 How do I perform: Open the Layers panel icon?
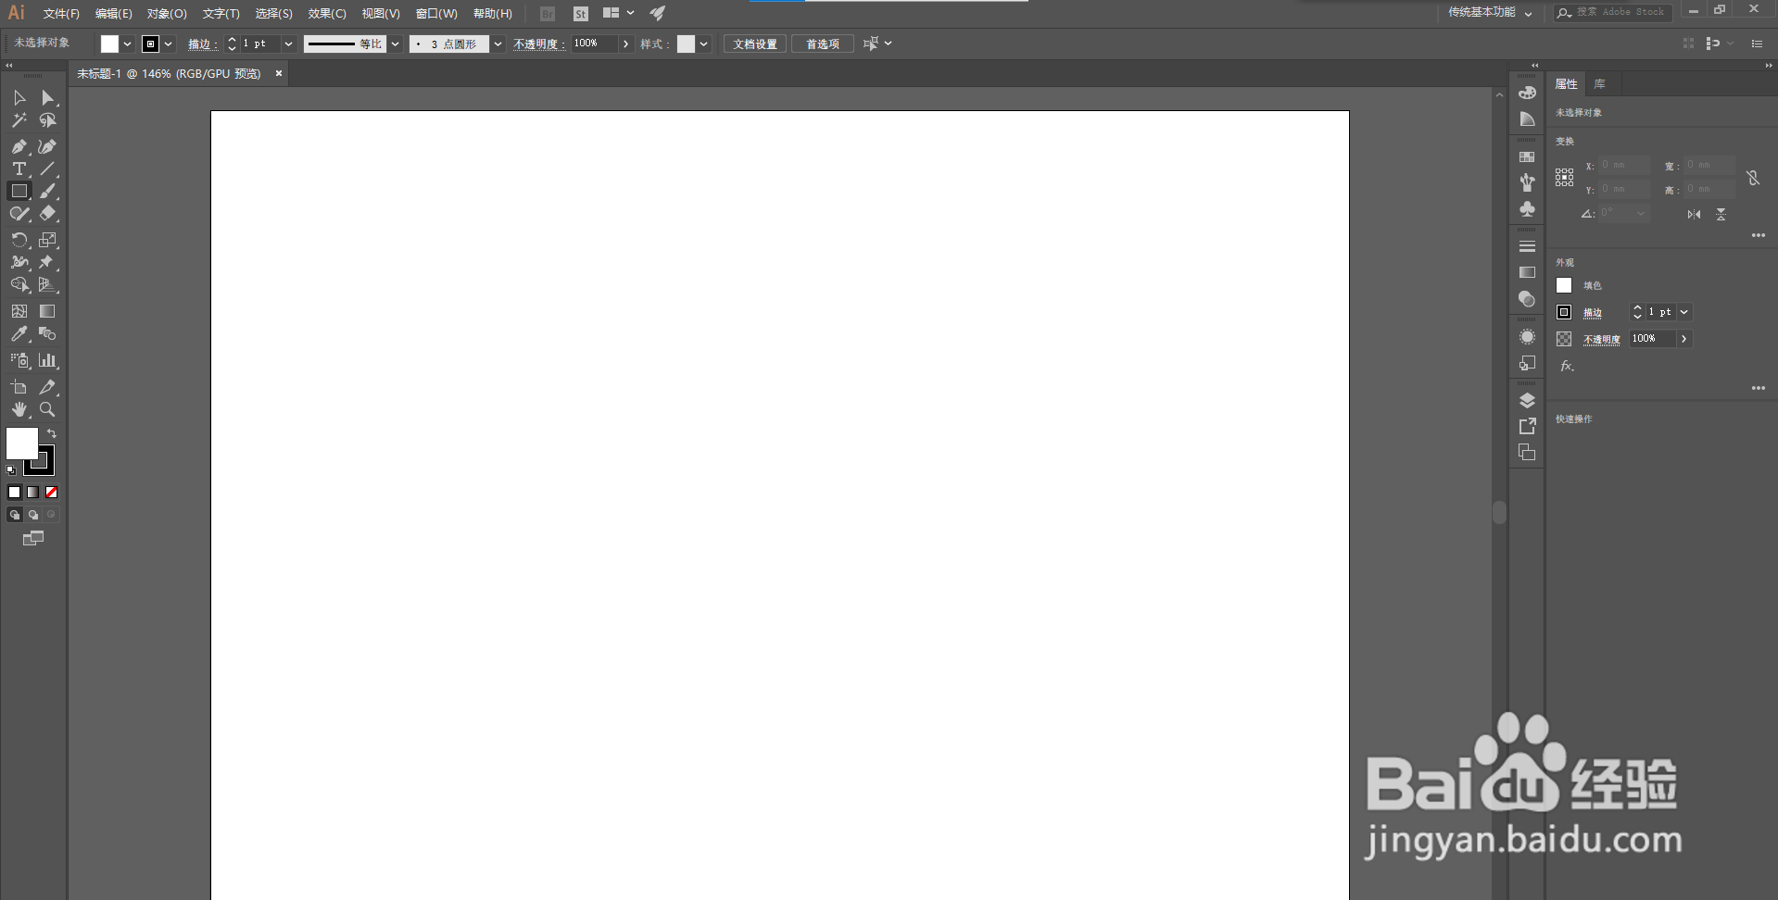click(1527, 400)
